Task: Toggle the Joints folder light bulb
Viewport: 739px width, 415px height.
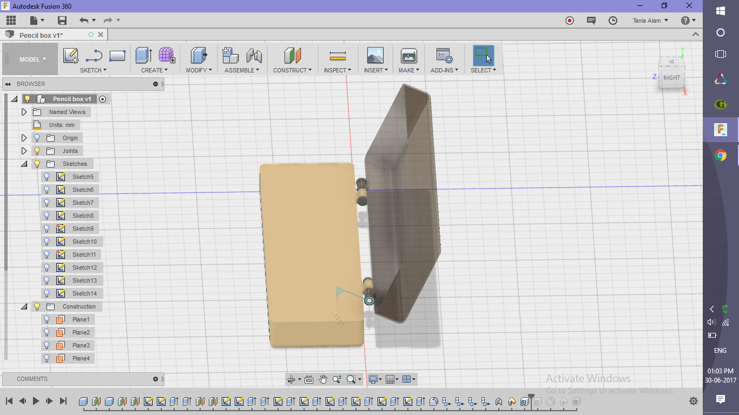Action: 37,151
